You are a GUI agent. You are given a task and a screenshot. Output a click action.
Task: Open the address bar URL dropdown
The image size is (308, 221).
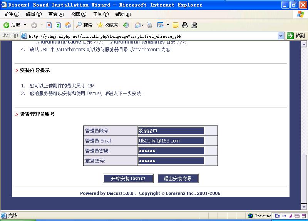click(x=281, y=36)
